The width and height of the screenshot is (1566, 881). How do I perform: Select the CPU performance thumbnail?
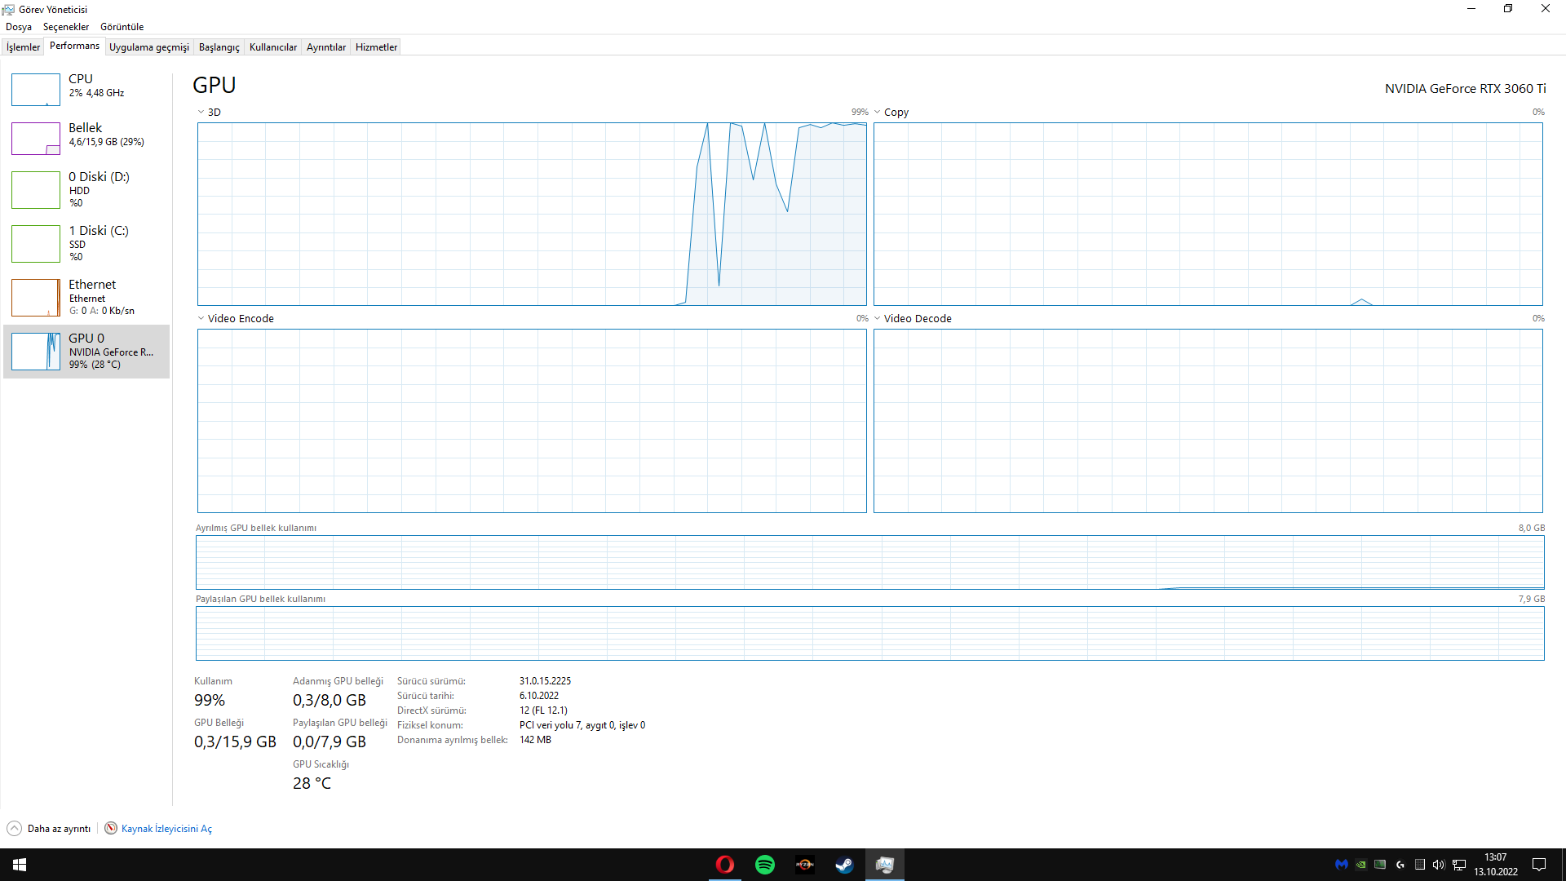tap(36, 90)
